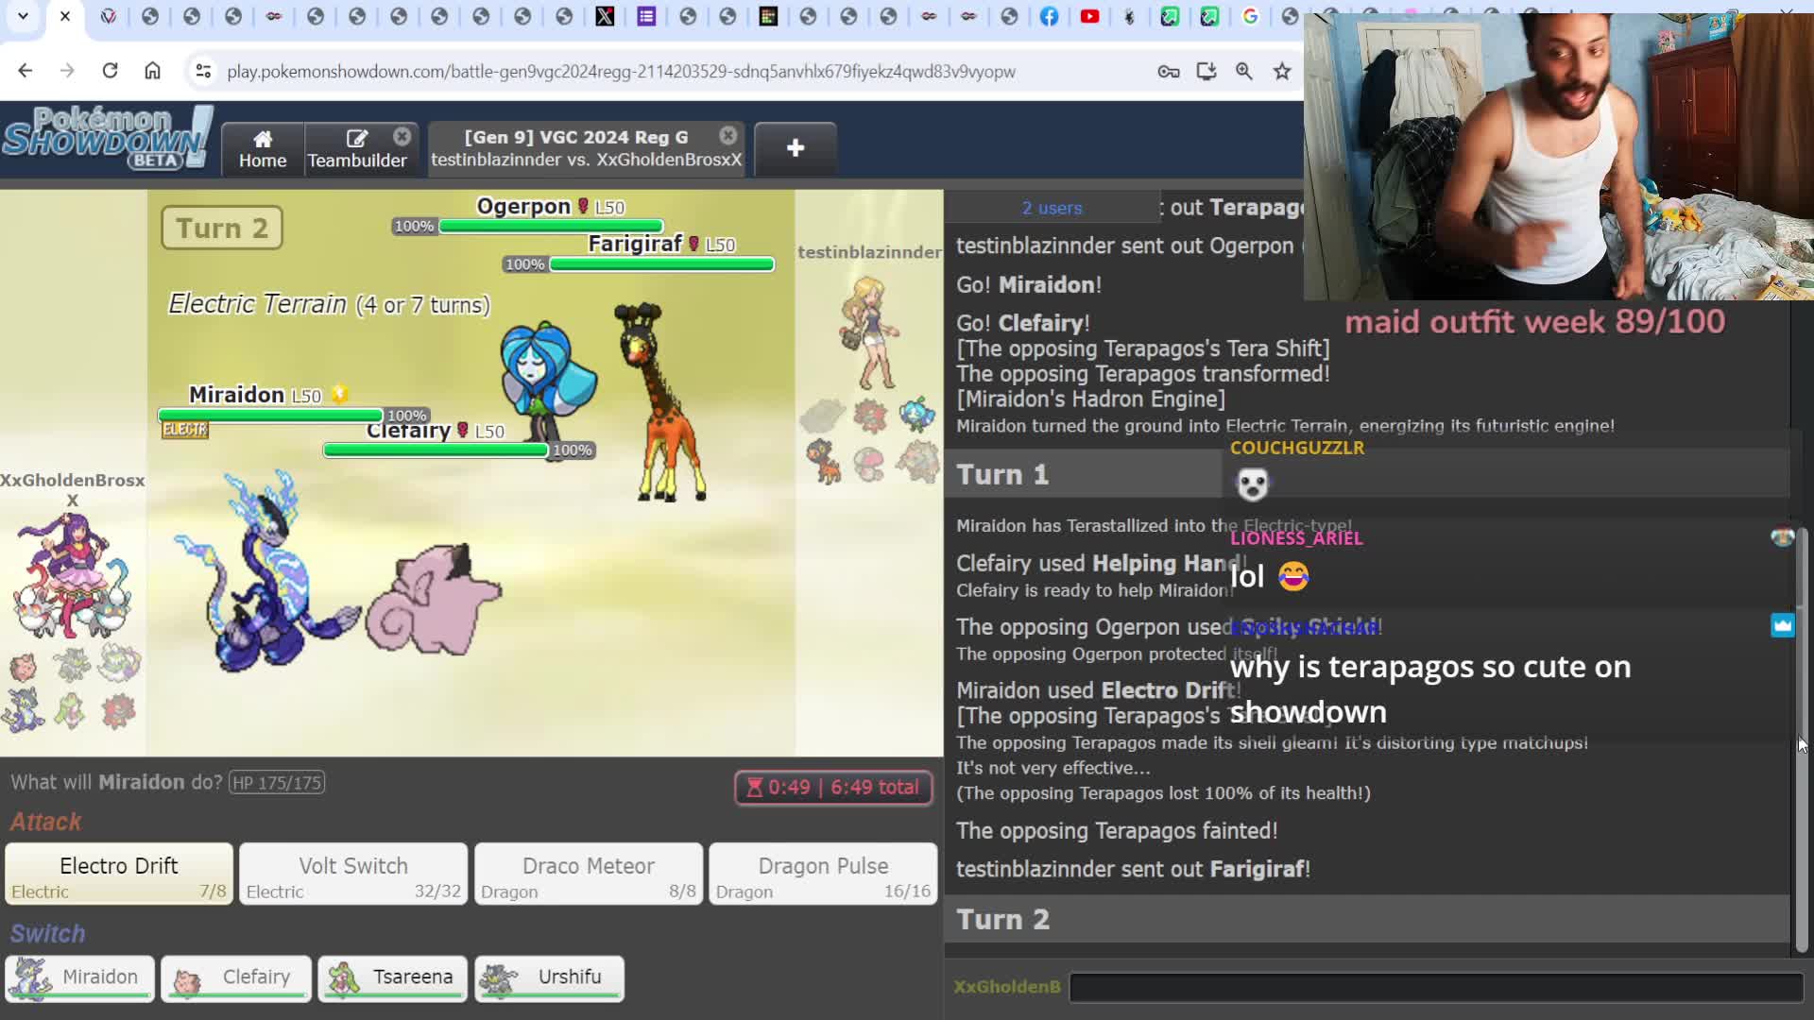This screenshot has height=1020, width=1814.
Task: Switch to the X (Twitter) browser tab
Action: tap(605, 16)
